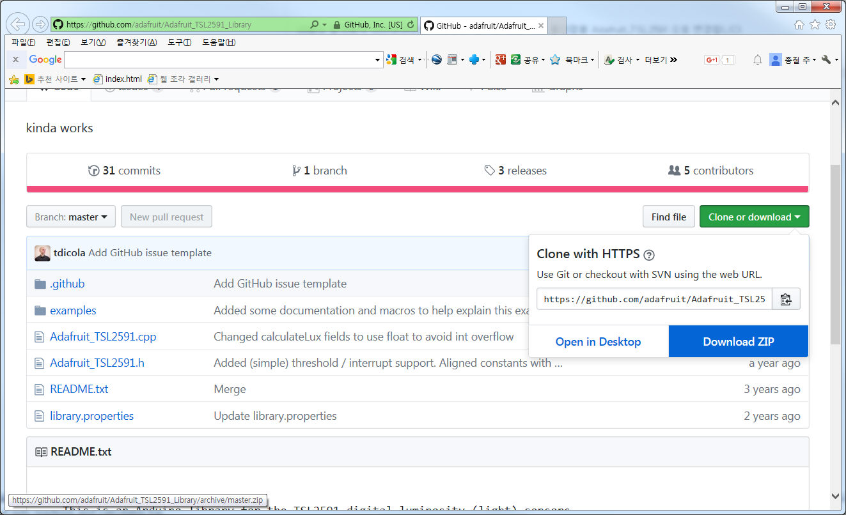Click the spell check 검사 icon
846x515 pixels.
609,59
